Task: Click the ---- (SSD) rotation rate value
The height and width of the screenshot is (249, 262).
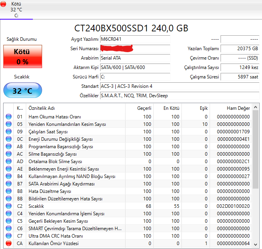Action: click(240, 58)
